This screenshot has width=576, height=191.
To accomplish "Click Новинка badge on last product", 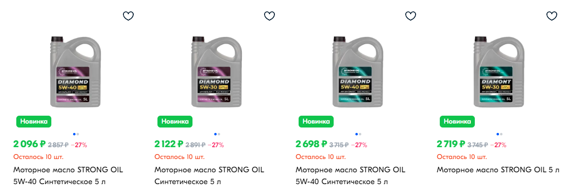I will [x=458, y=122].
